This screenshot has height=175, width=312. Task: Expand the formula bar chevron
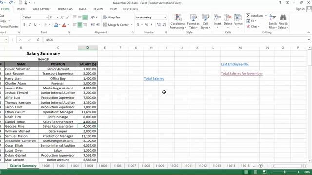pos(309,40)
